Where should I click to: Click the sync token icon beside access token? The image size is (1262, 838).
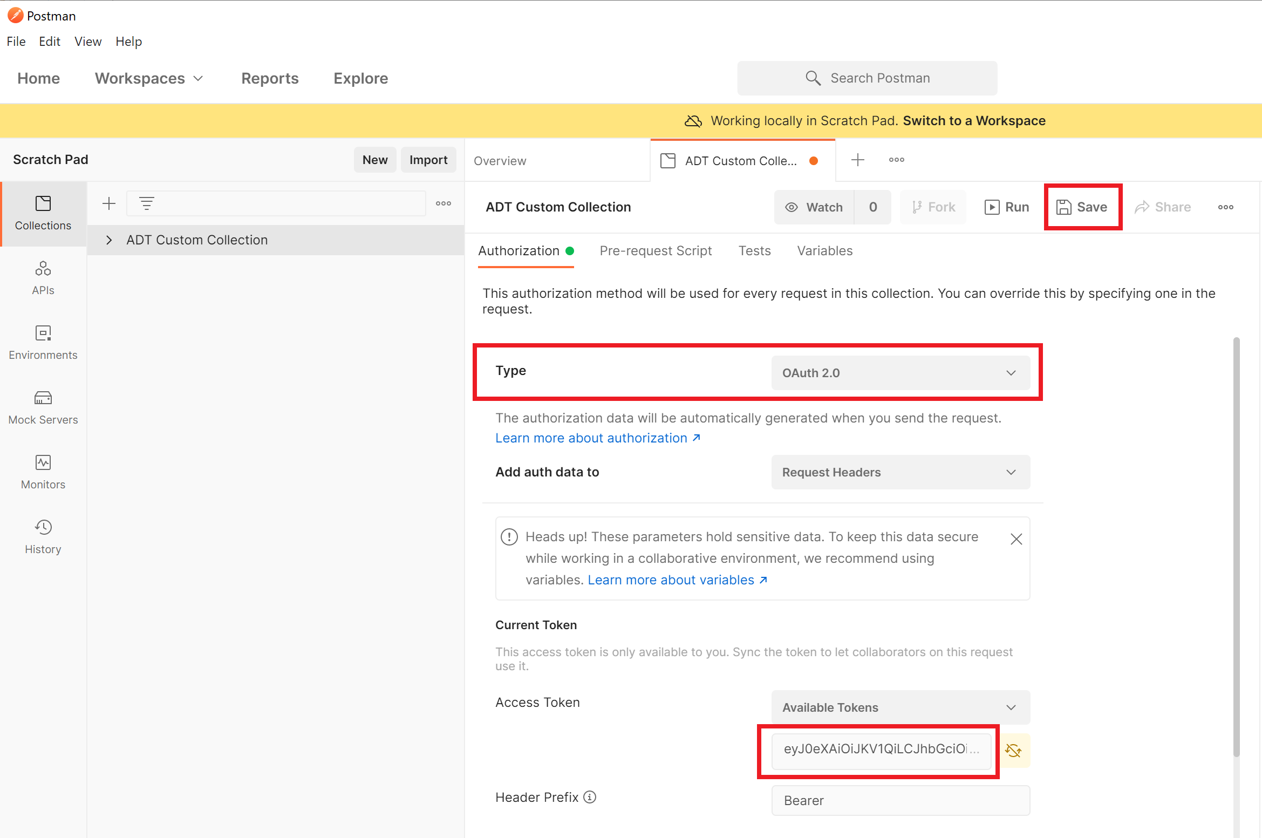point(1013,750)
